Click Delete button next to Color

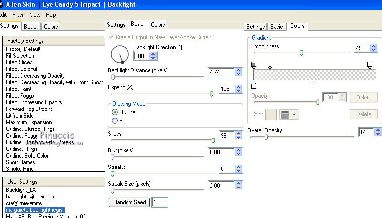coord(364,114)
